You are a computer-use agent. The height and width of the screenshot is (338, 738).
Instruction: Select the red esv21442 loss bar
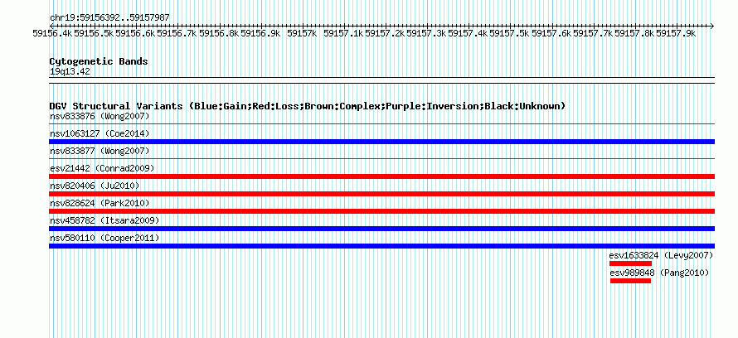point(381,176)
